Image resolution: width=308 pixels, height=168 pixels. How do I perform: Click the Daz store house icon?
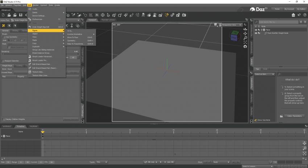tap(293, 15)
